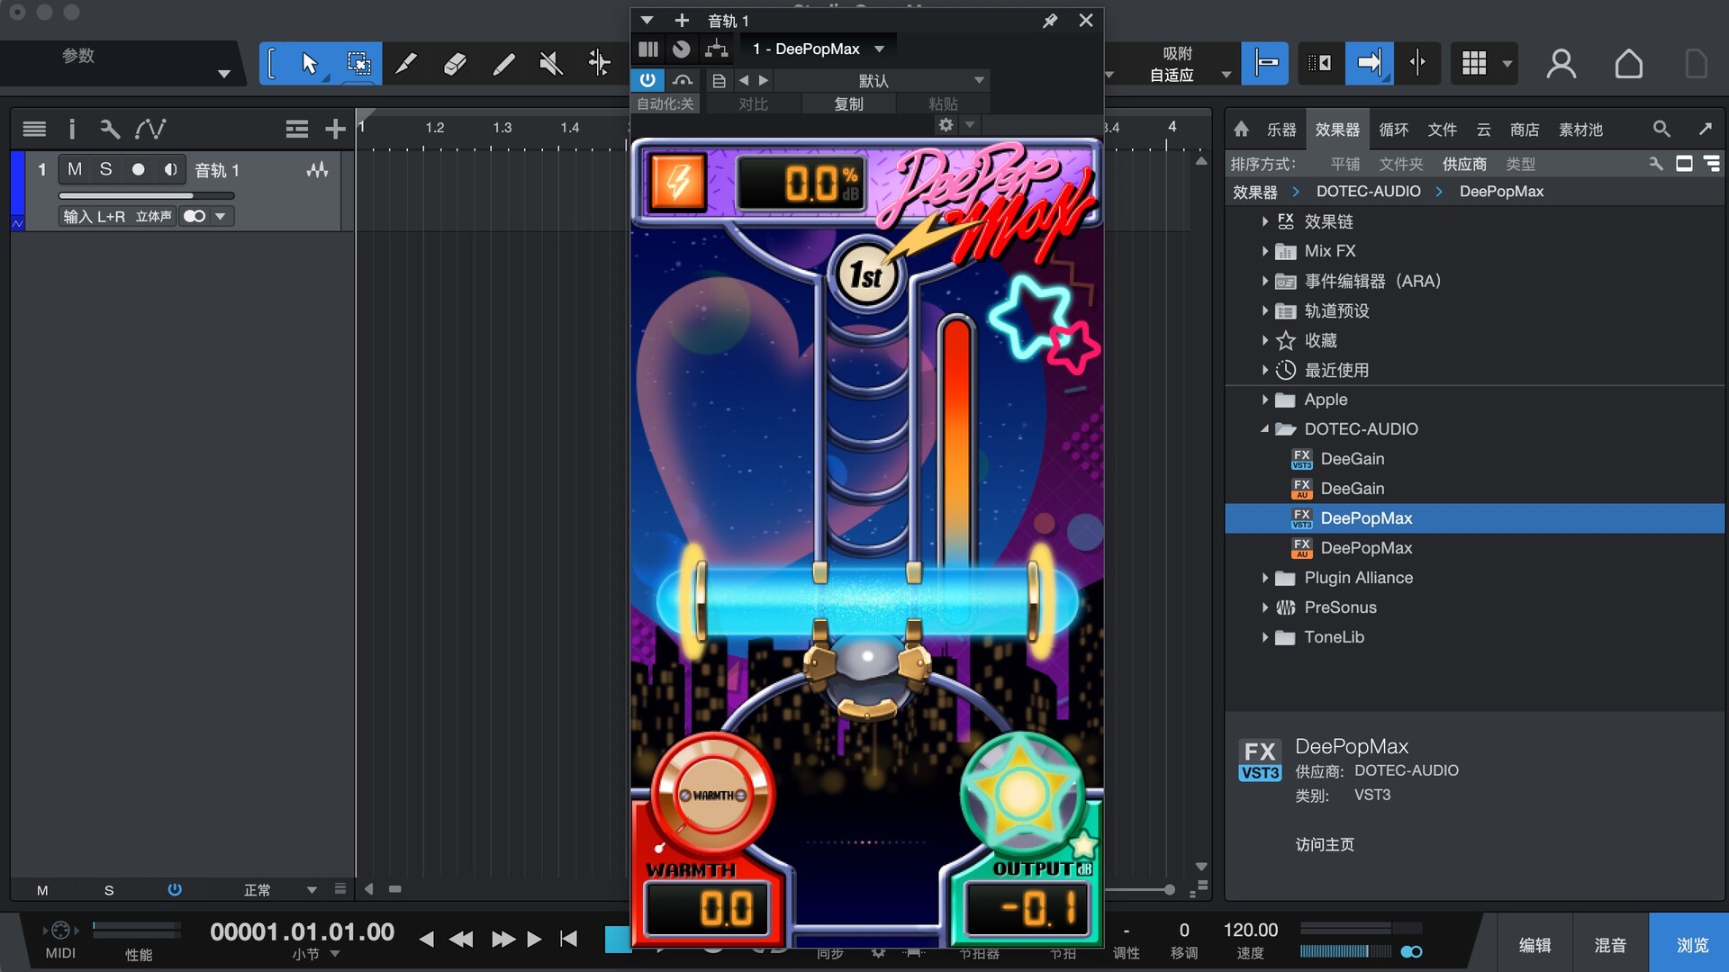Select the Split tool
1729x972 pixels.
click(x=407, y=63)
